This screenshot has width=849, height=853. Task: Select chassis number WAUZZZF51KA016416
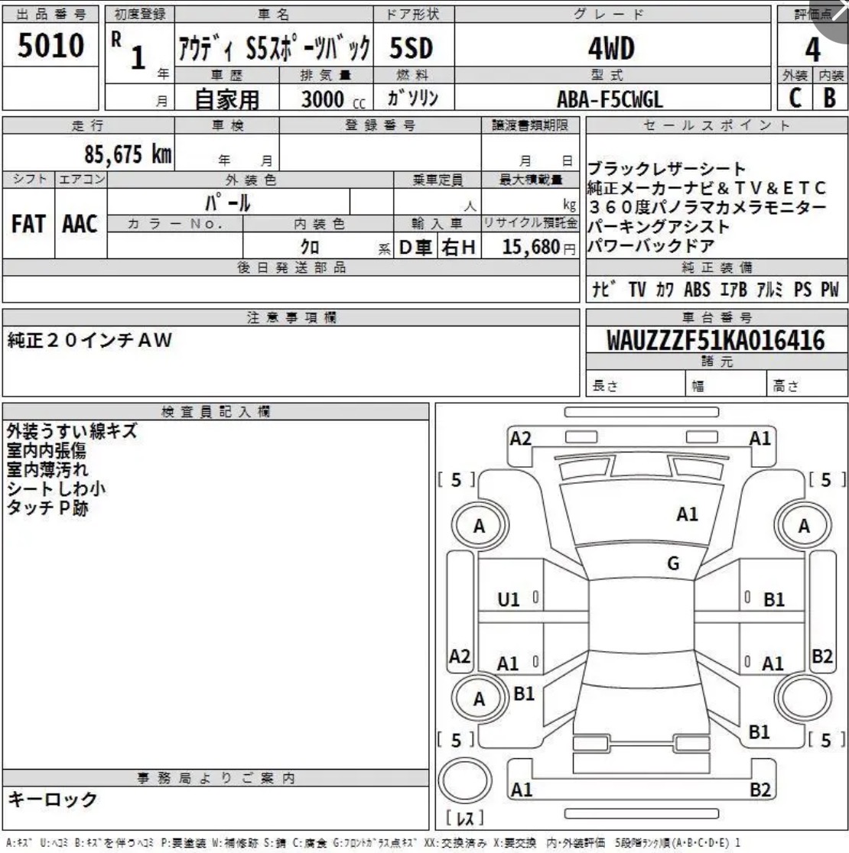pos(716,341)
